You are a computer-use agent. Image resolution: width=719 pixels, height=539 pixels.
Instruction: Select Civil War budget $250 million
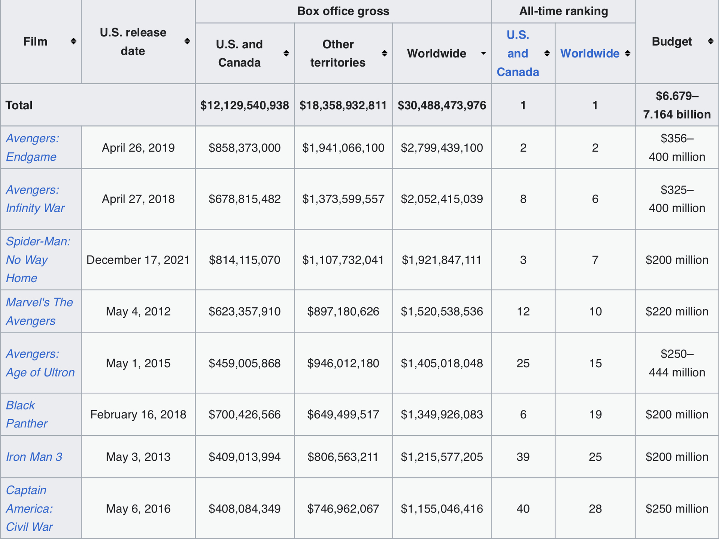[677, 508]
